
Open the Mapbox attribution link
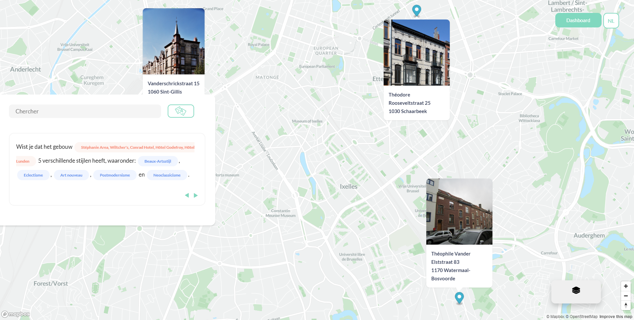pyautogui.click(x=555, y=317)
